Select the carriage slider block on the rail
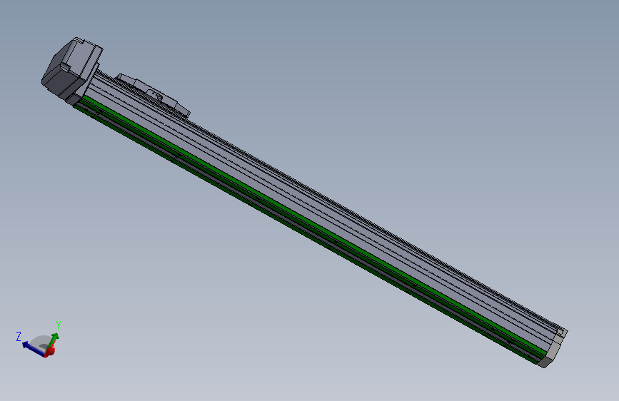This screenshot has width=619, height=401. click(154, 96)
